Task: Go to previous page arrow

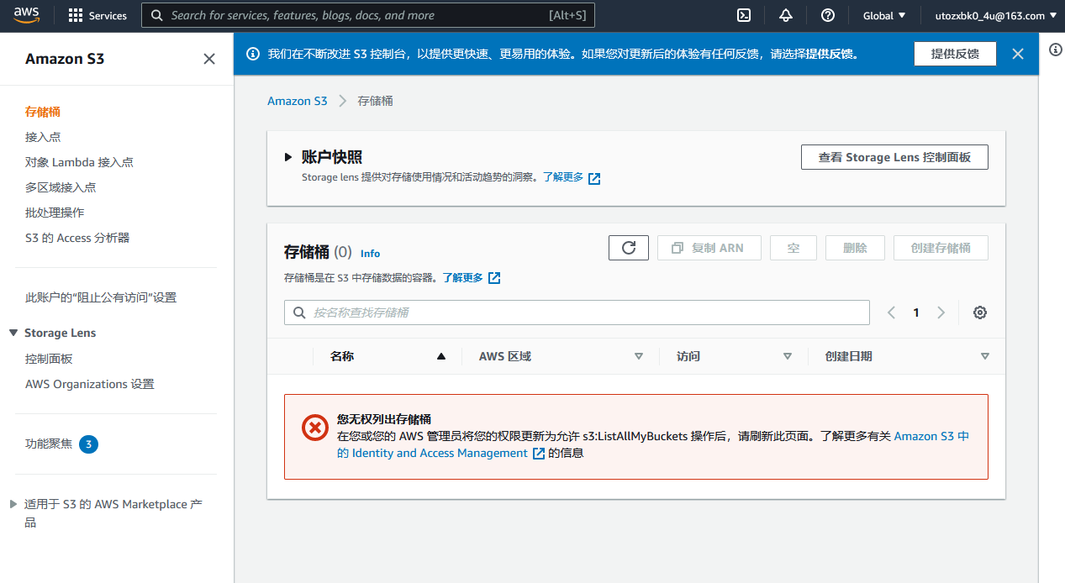Action: [892, 313]
